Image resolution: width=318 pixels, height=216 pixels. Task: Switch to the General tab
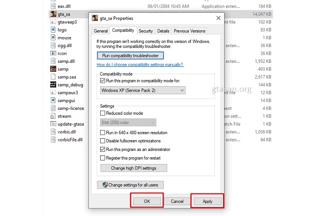pos(101,31)
